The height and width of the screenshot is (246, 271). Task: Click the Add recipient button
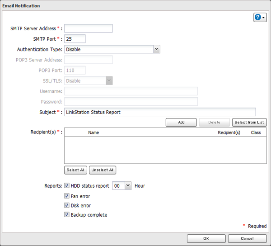181,122
